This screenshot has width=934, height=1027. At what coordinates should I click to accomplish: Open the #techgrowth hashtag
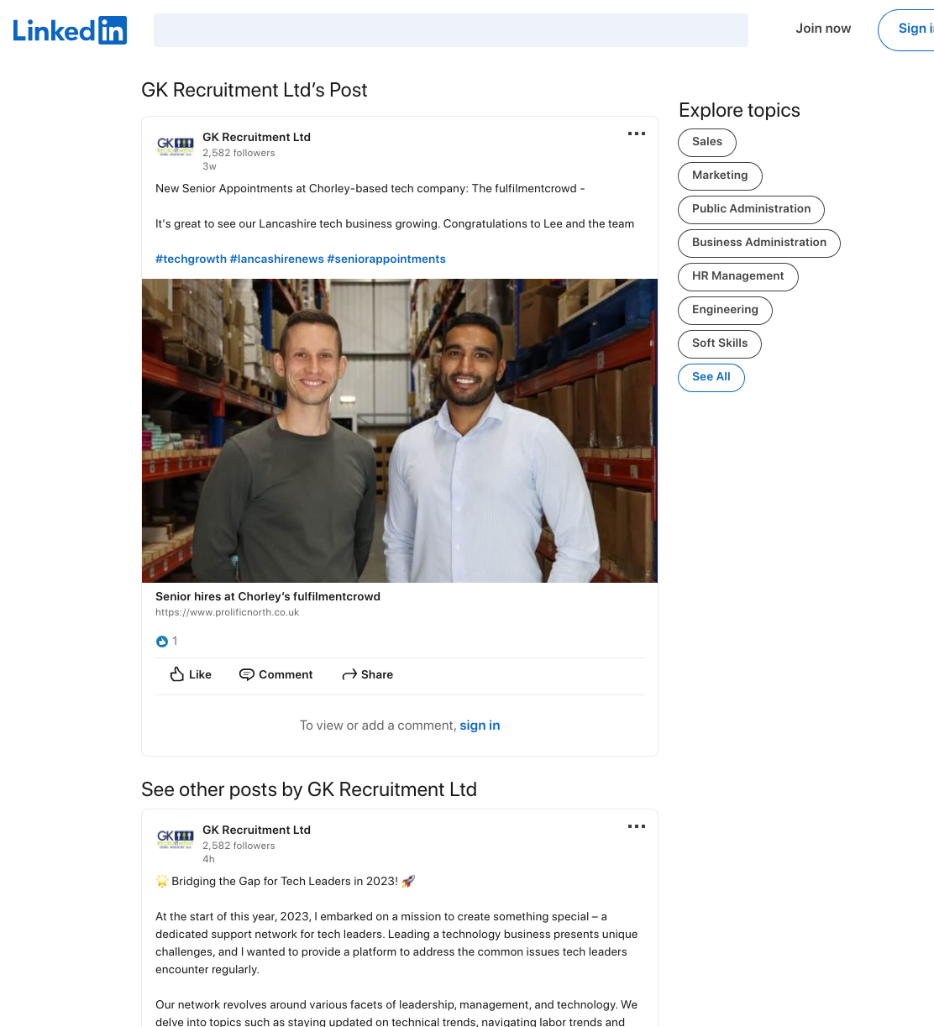click(x=191, y=259)
